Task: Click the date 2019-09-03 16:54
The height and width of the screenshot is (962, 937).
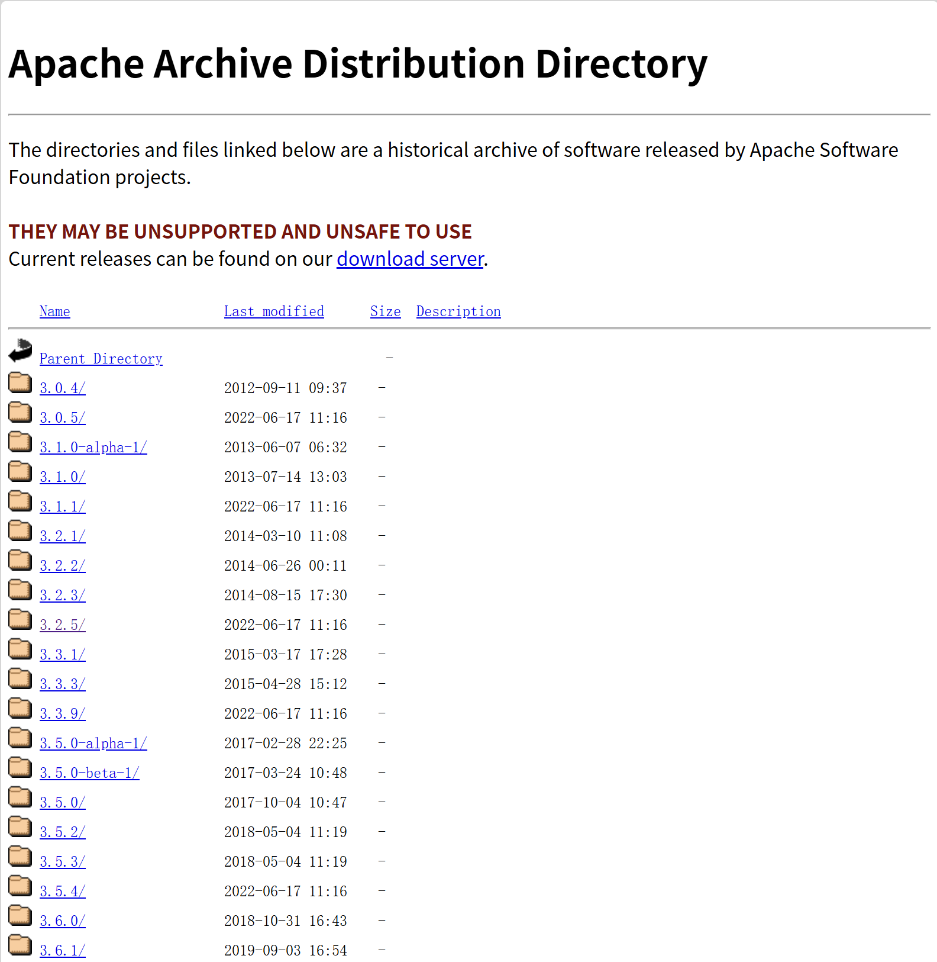Action: coord(286,951)
